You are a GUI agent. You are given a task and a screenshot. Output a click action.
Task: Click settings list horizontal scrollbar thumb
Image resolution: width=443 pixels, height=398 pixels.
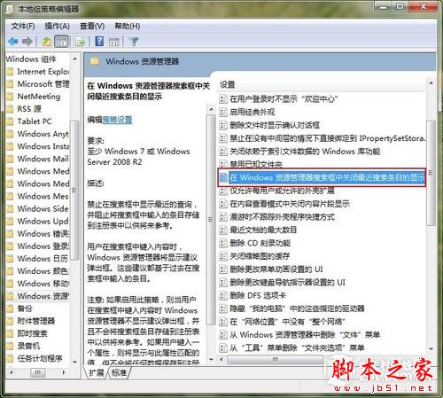pos(275,359)
